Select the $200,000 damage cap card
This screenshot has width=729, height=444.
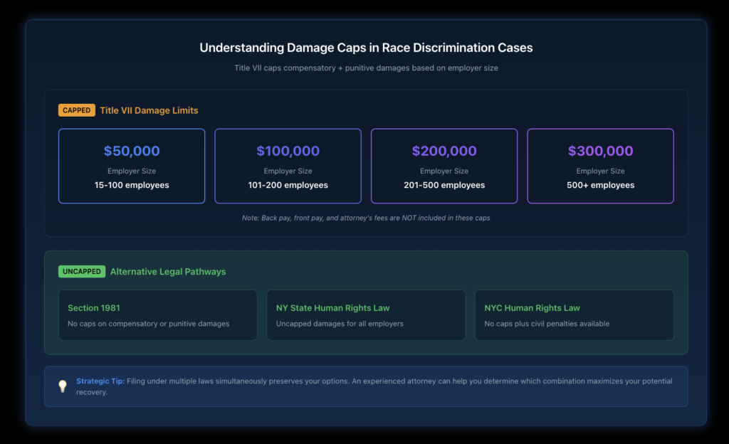[444, 165]
